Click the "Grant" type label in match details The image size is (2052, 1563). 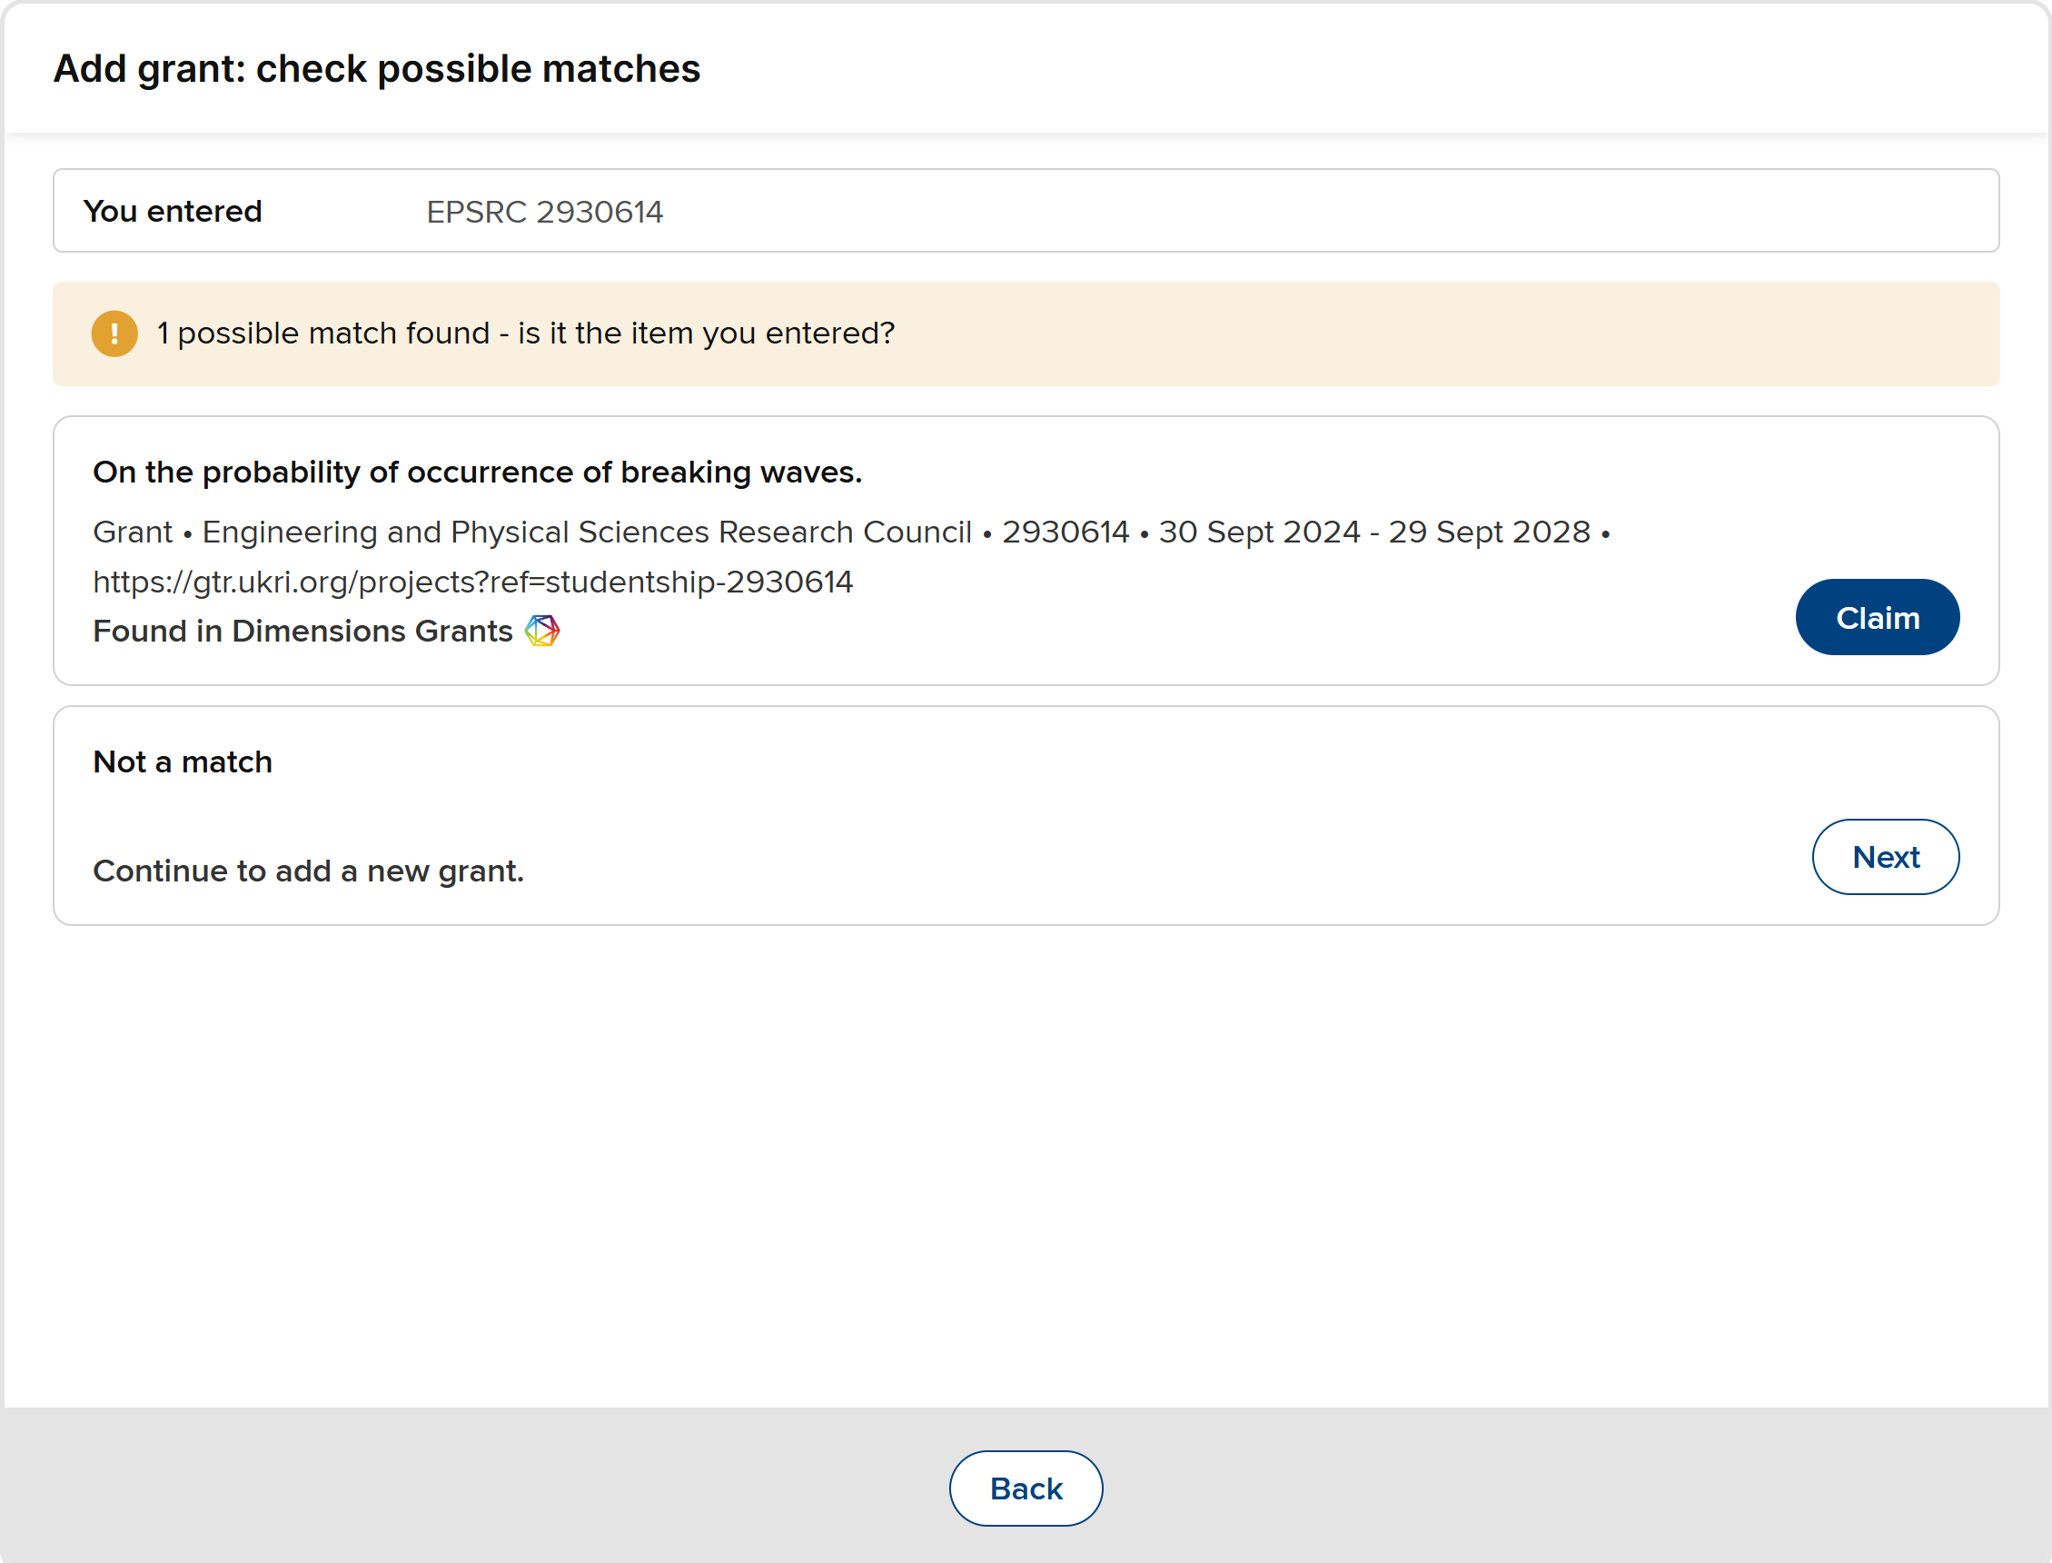132,533
